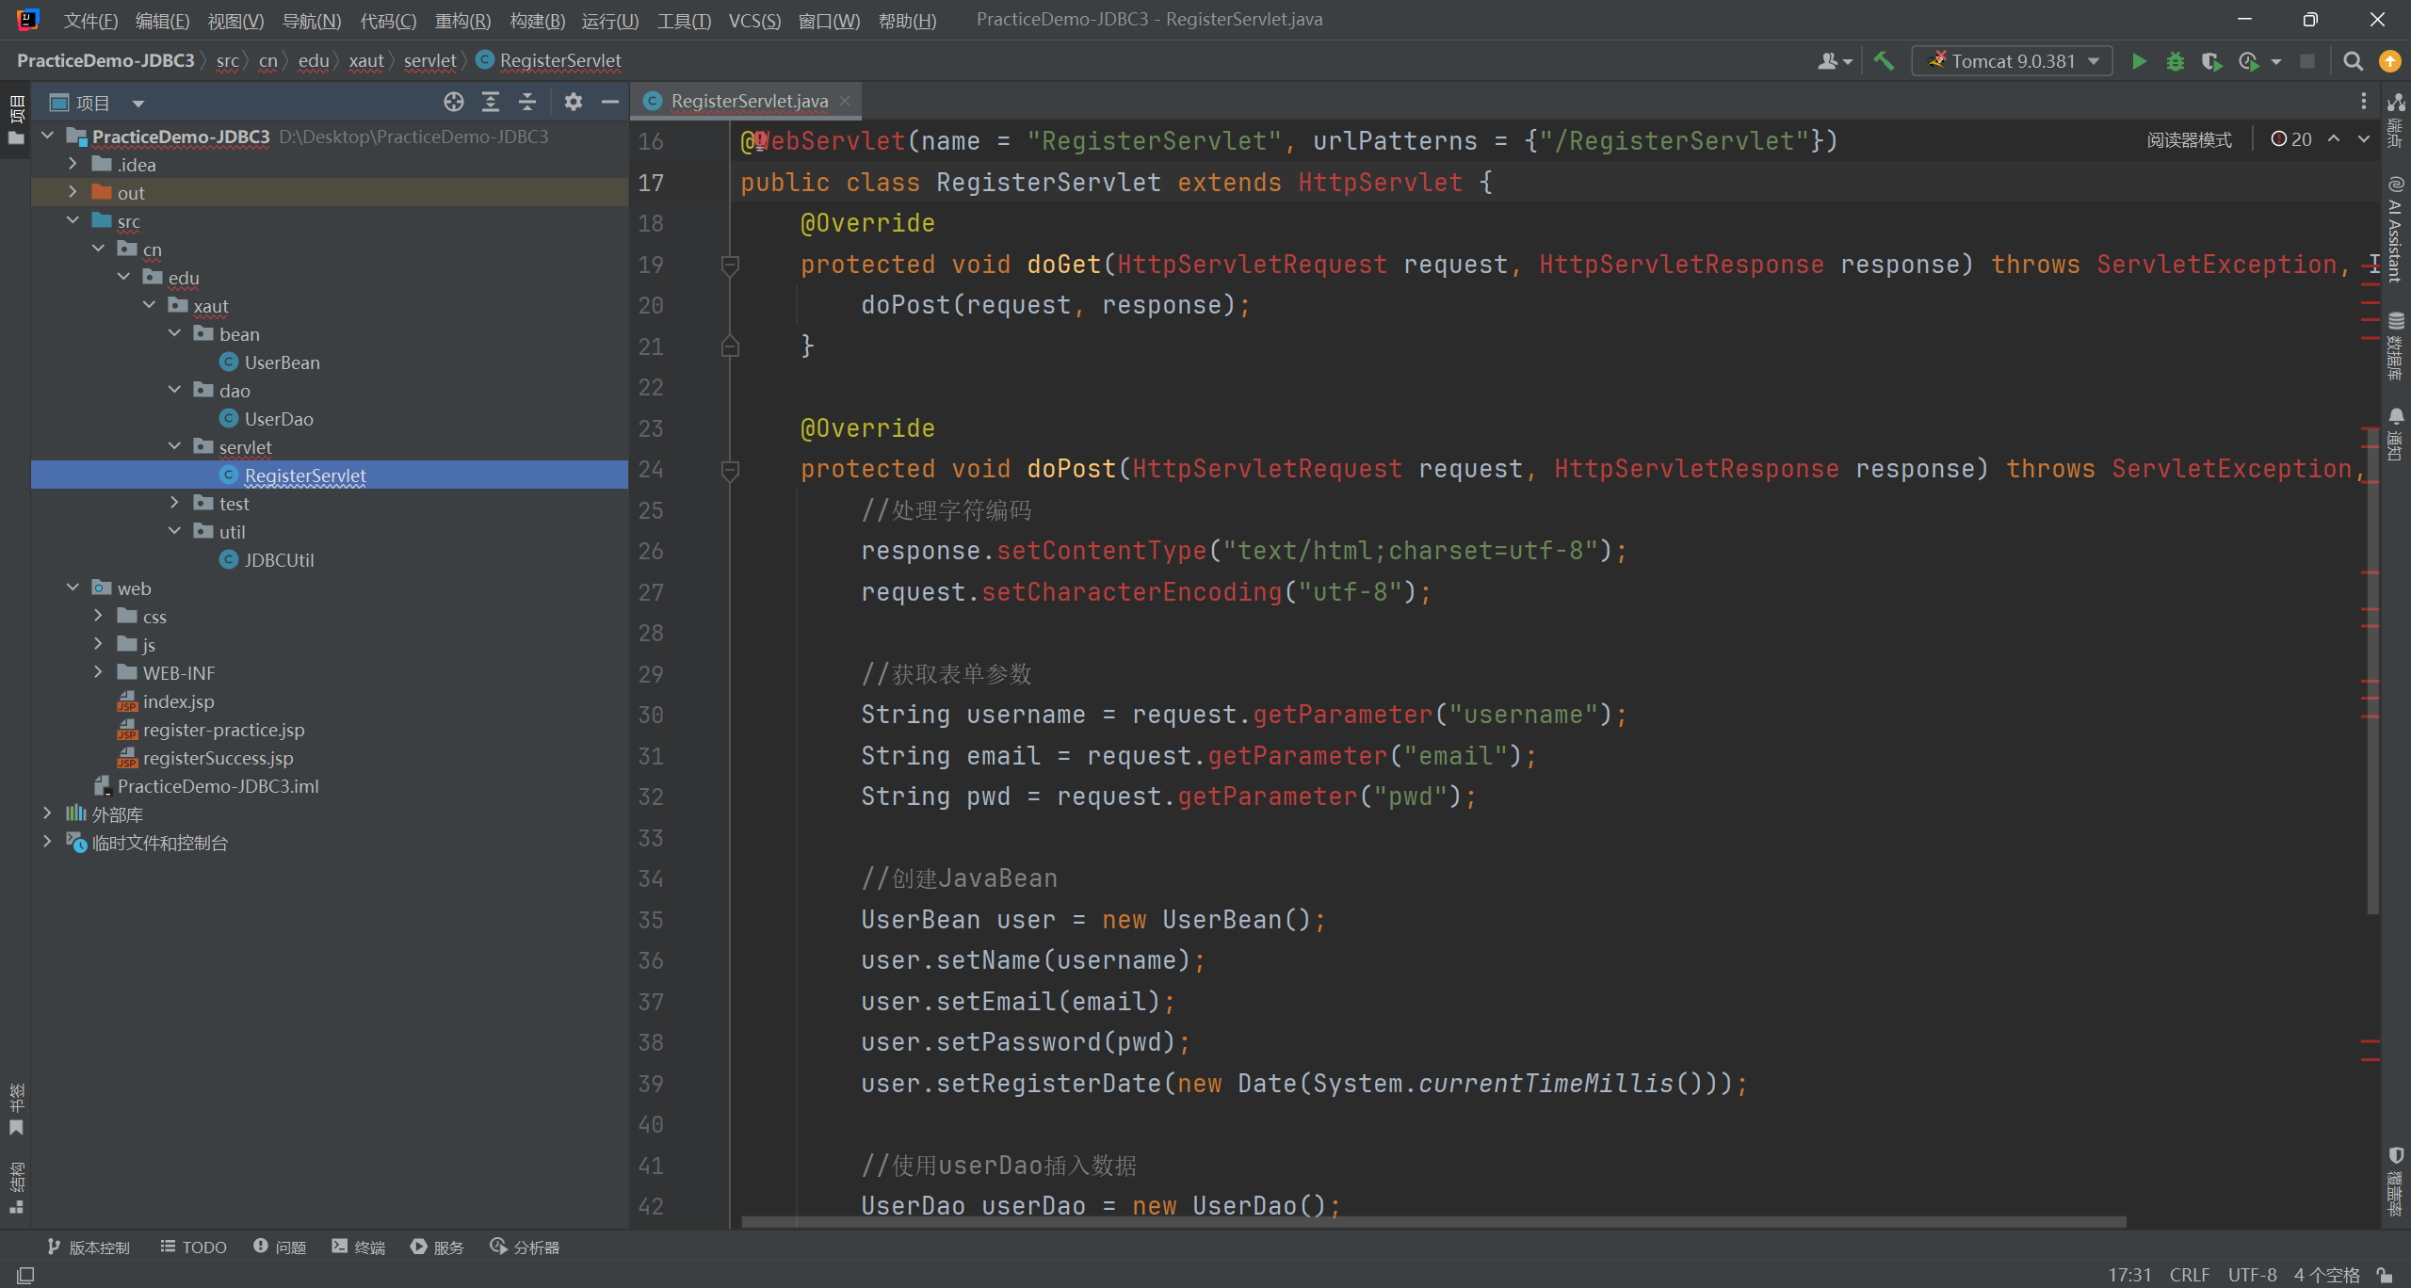Click servlet breadcrumb in navigation bar
This screenshot has height=1288, width=2411.
(x=429, y=61)
